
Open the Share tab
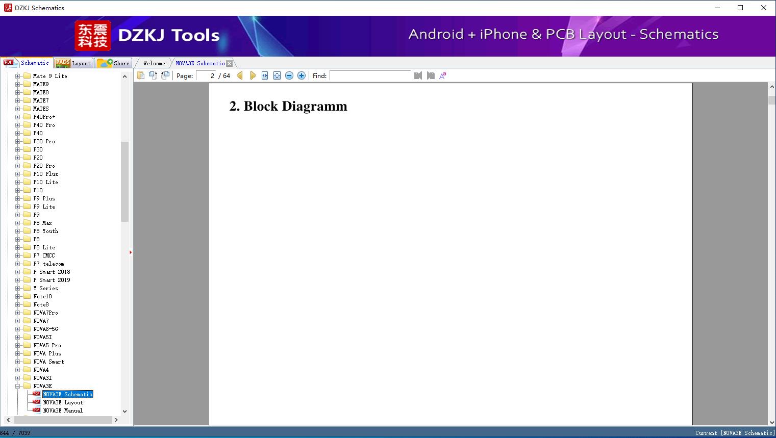point(113,63)
